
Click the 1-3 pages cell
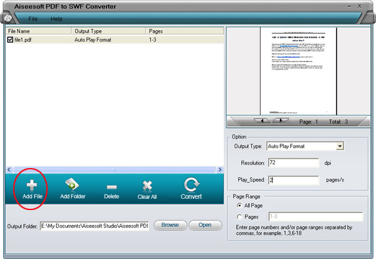click(x=152, y=40)
